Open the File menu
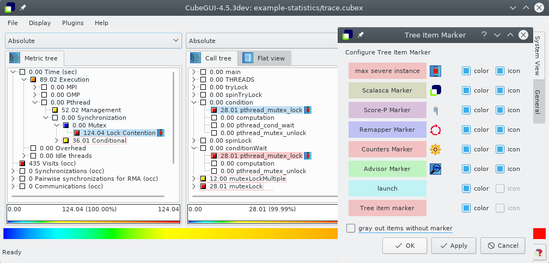The height and width of the screenshot is (263, 549). coord(13,23)
